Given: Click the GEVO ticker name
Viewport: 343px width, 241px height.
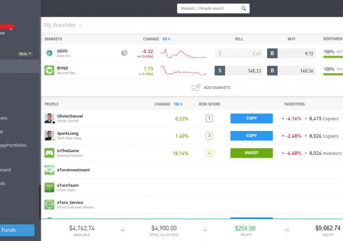Looking at the screenshot, I should coord(62,51).
